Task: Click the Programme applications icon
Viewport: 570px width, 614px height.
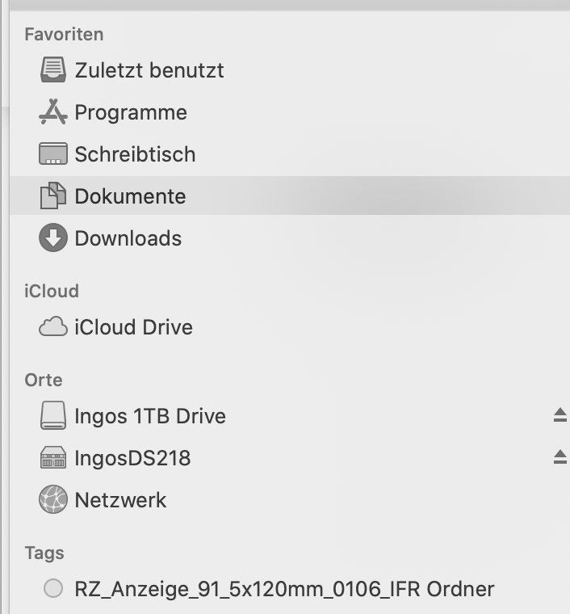Action: click(53, 112)
